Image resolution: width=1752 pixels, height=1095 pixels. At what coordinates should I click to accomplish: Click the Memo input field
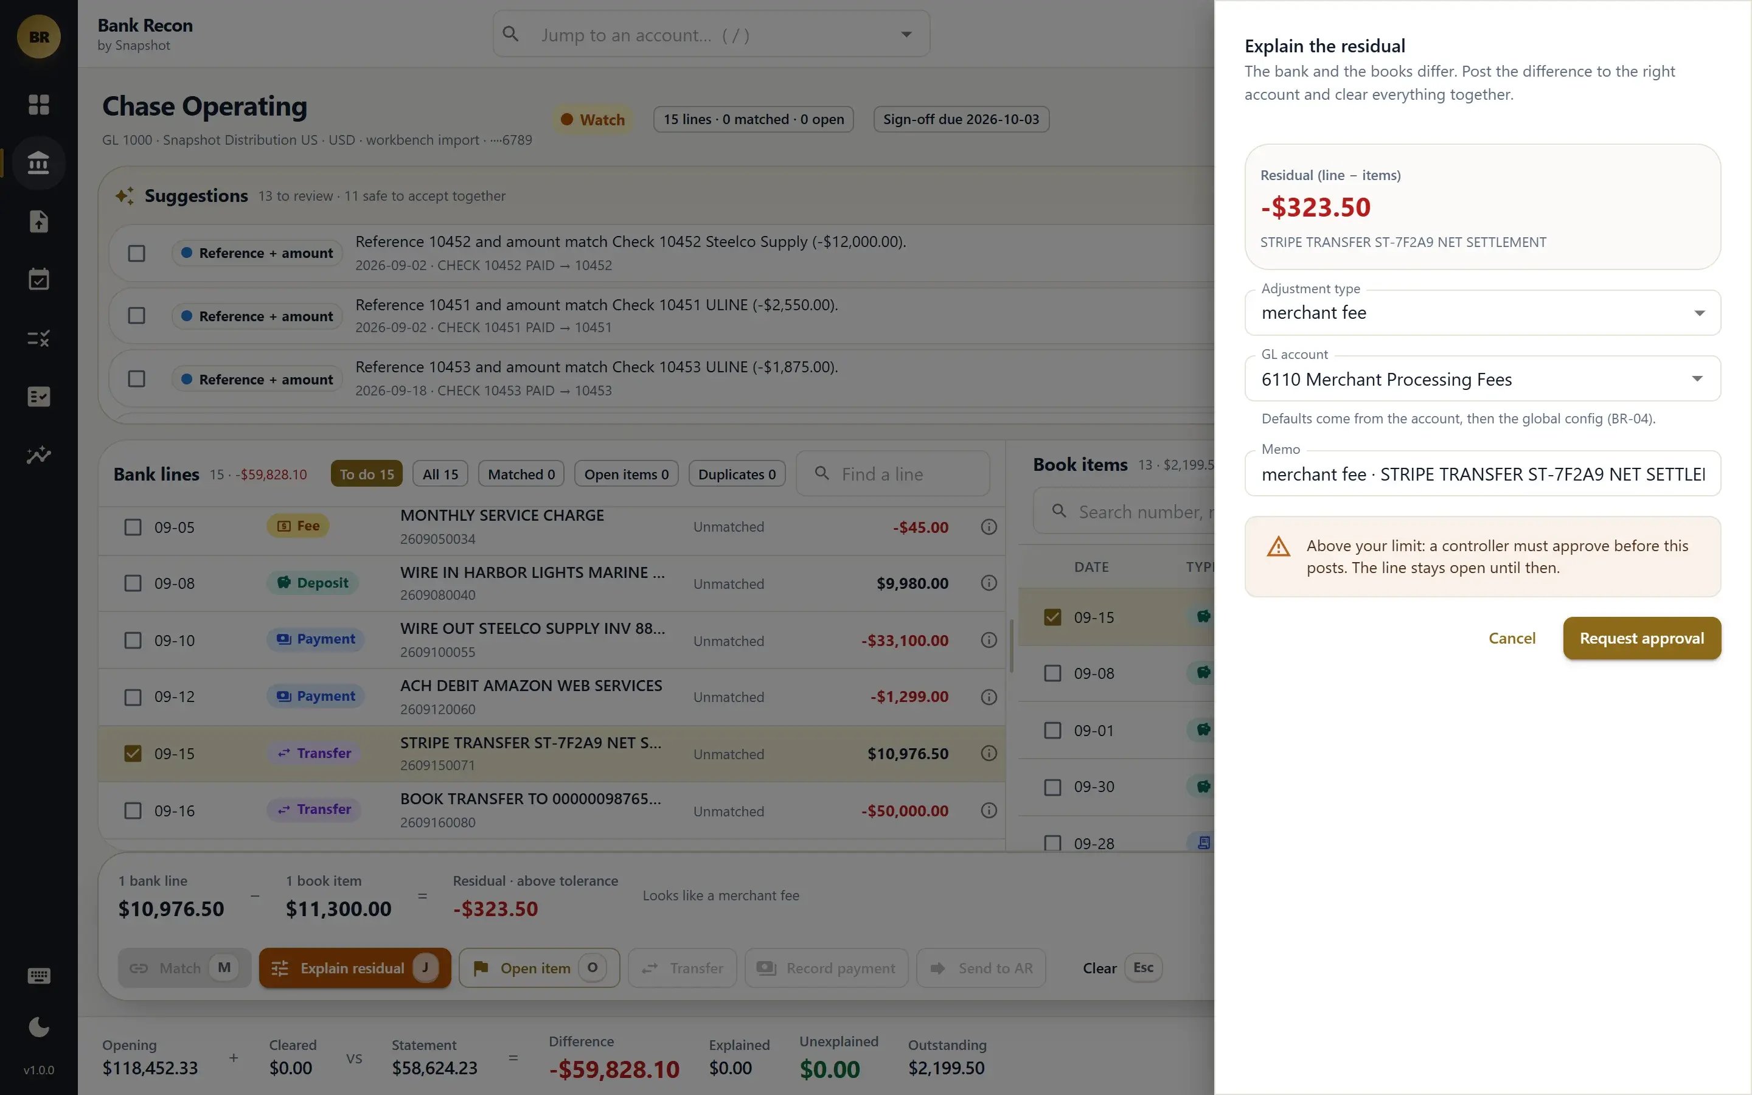1482,474
